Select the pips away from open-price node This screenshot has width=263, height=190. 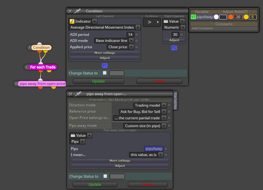pyautogui.click(x=42, y=84)
